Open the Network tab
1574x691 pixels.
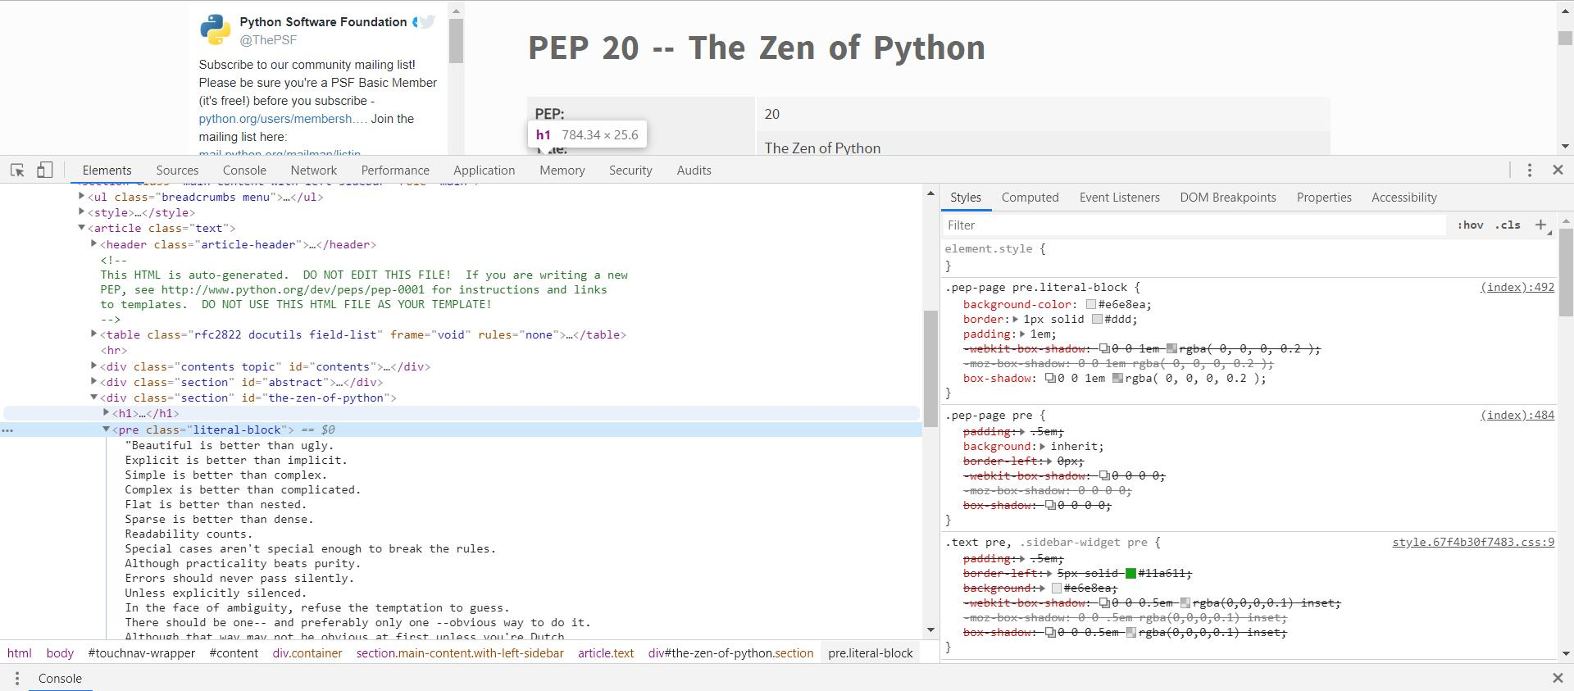pyautogui.click(x=314, y=170)
